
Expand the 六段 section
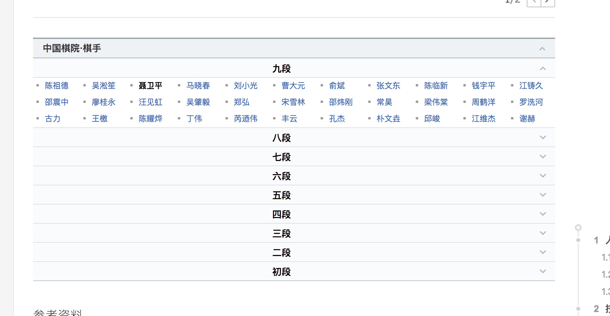click(543, 175)
